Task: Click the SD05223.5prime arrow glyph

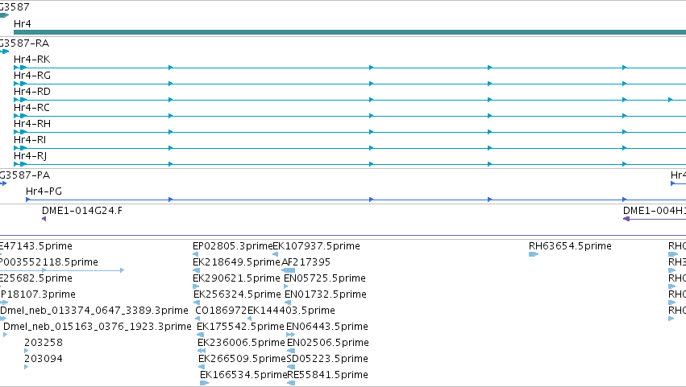Action: [x=290, y=367]
